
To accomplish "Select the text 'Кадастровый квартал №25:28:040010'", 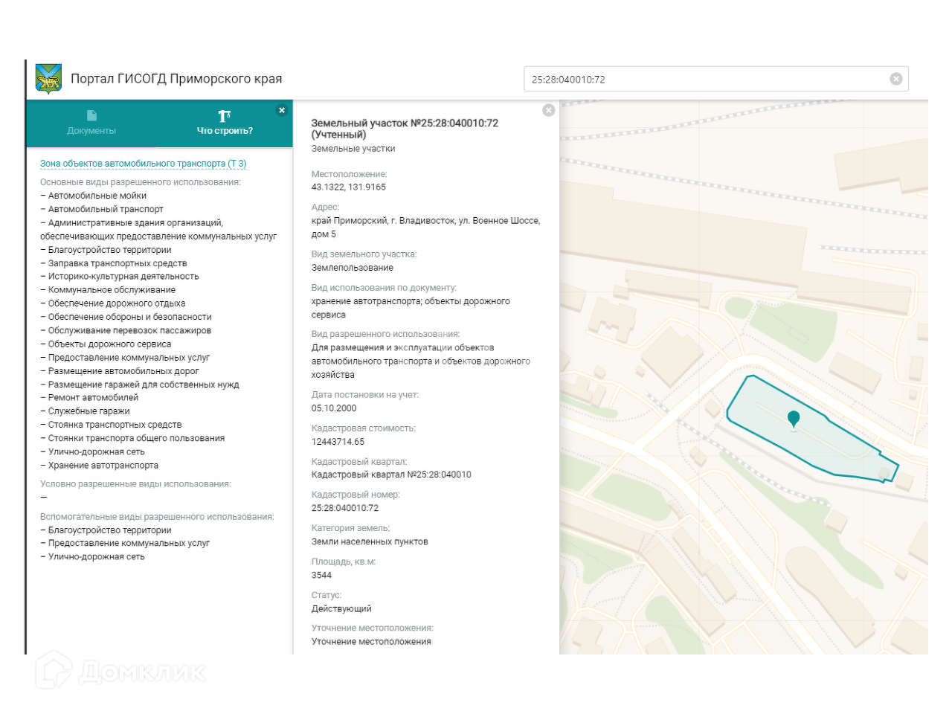I will tap(391, 475).
